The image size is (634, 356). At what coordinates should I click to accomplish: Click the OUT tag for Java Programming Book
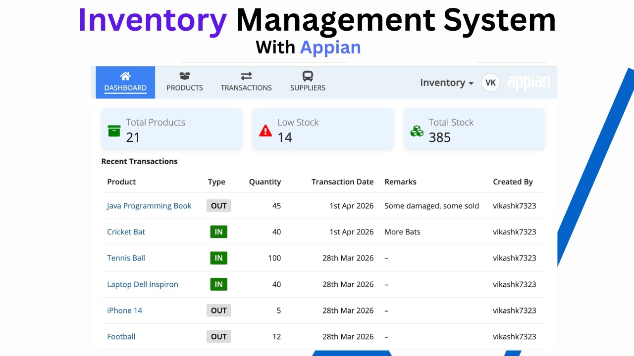218,206
